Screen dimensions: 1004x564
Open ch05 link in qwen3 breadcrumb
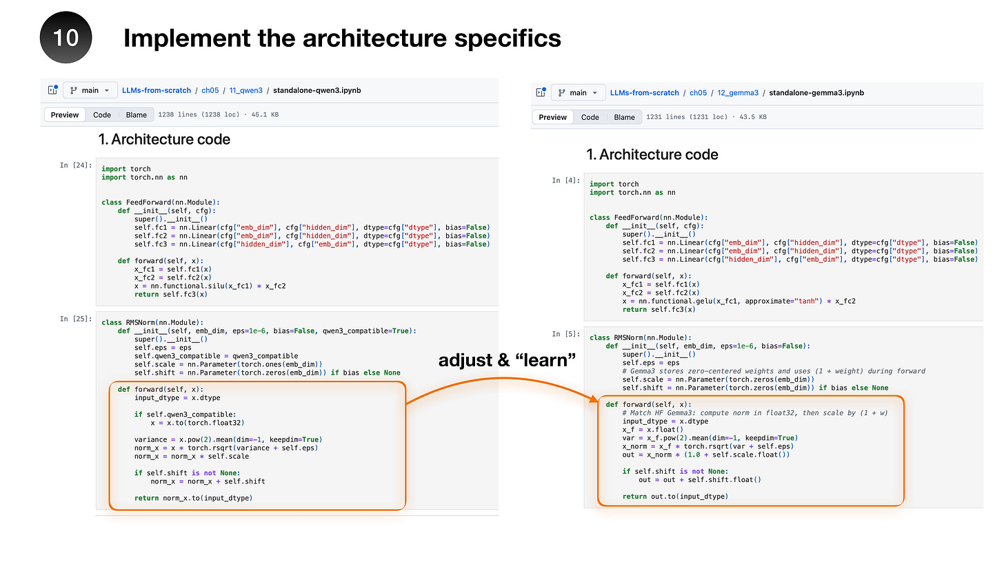click(x=210, y=90)
